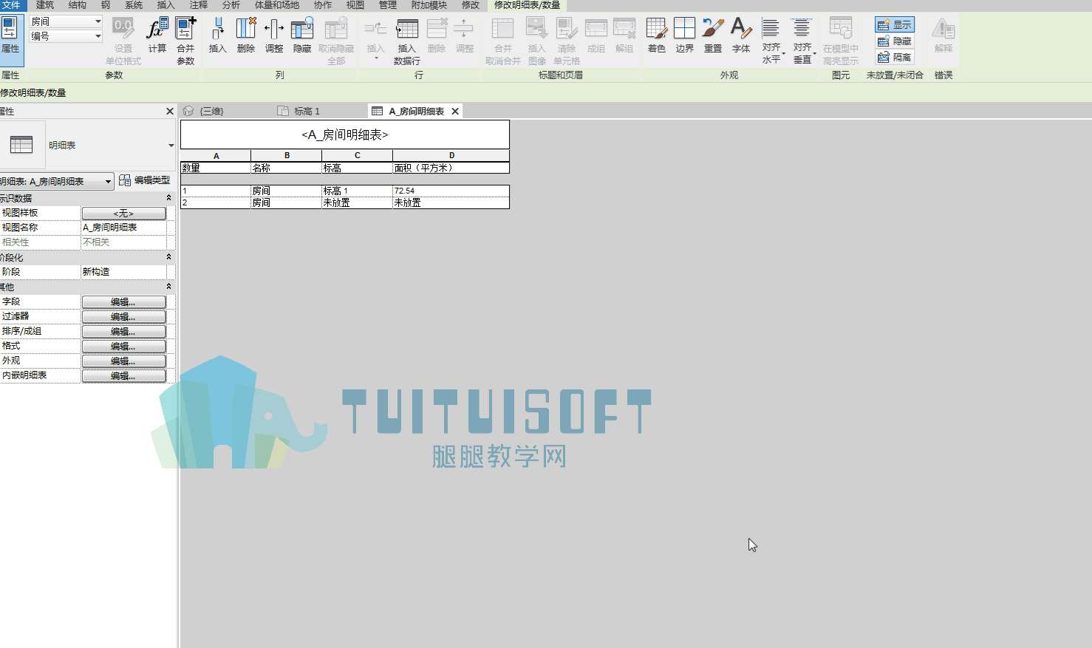This screenshot has width=1092, height=648.
Task: Click 合并参数 (Combine Parameters) icon
Action: point(185,41)
